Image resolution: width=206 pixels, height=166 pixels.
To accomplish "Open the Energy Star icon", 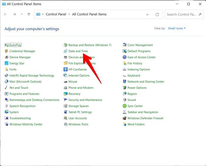I will [6, 63].
